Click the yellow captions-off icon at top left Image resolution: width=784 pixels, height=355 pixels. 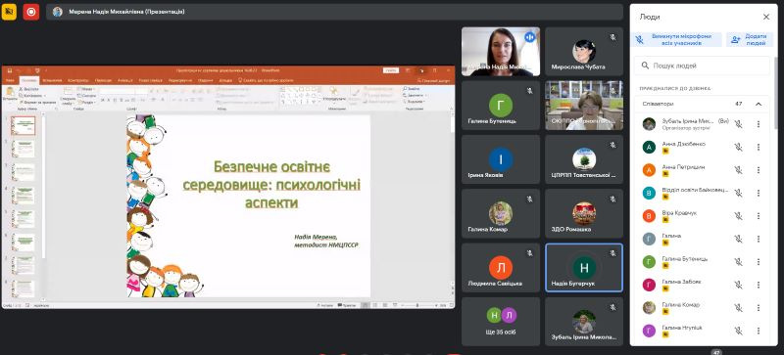pyautogui.click(x=9, y=12)
